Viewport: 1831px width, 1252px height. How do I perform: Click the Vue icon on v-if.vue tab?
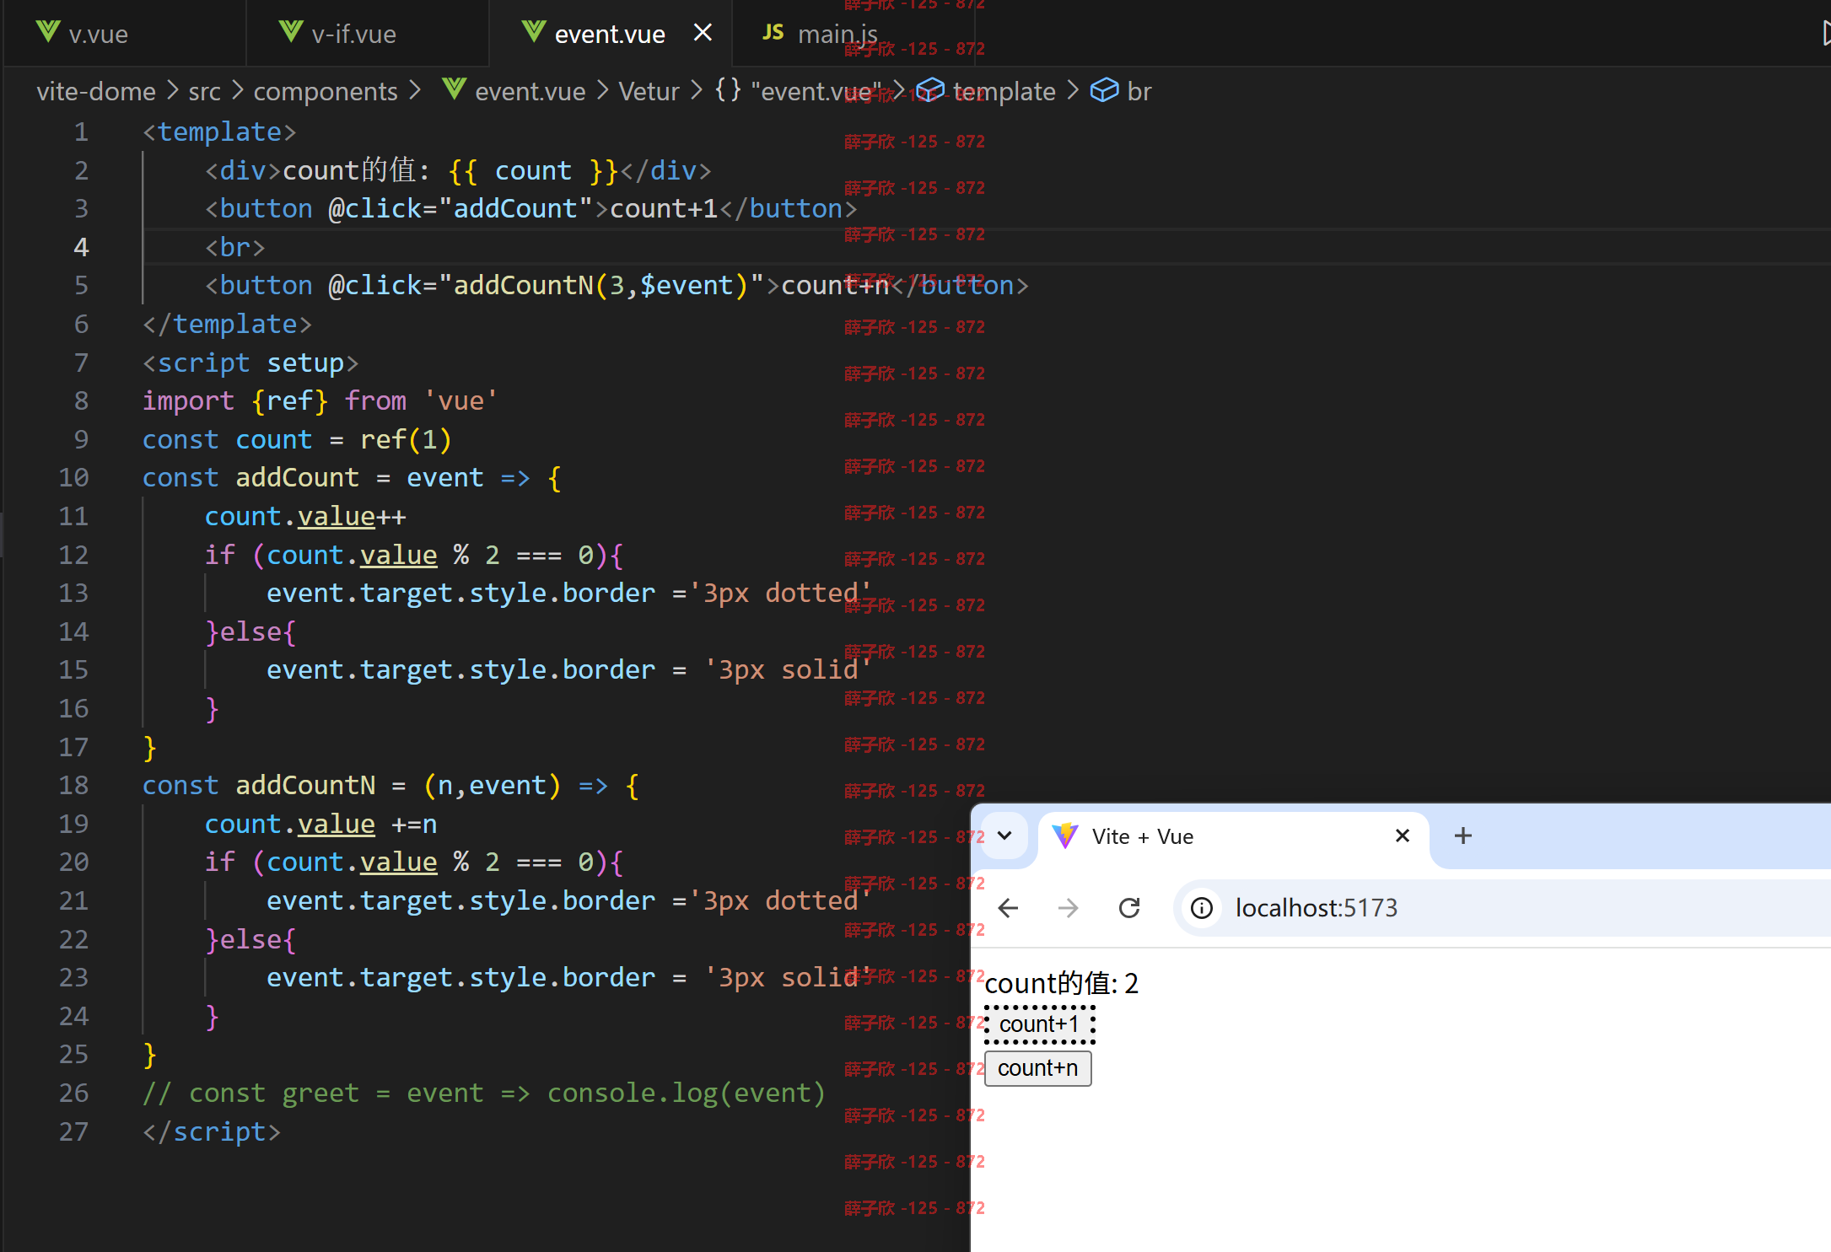pos(291,33)
